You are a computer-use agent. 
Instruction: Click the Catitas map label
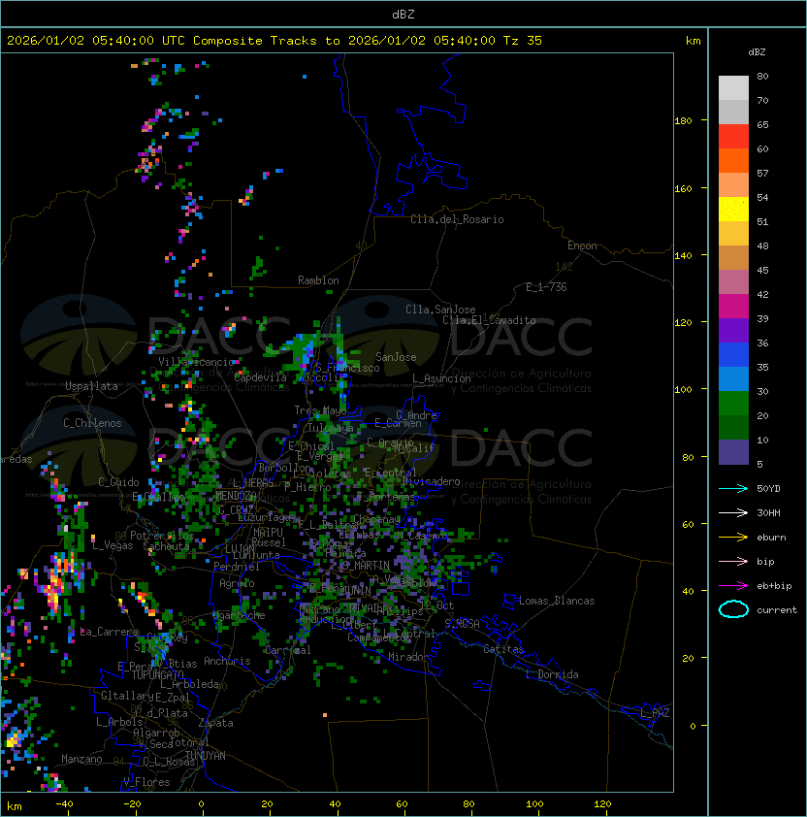pyautogui.click(x=503, y=649)
